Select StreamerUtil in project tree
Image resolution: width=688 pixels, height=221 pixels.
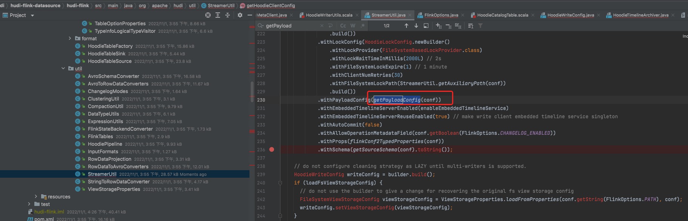tap(102, 174)
